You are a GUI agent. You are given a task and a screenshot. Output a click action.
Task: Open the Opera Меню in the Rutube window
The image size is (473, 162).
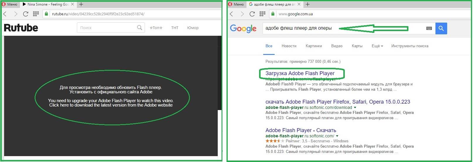click(10, 4)
